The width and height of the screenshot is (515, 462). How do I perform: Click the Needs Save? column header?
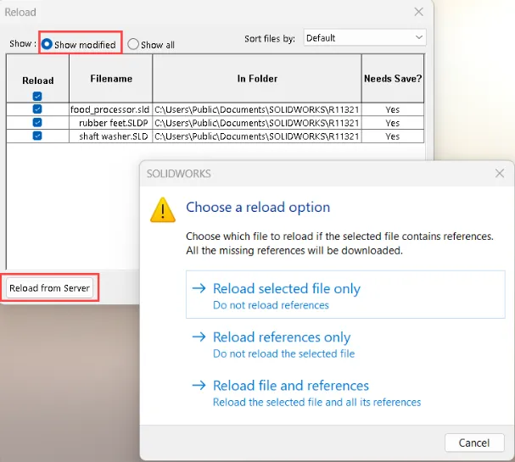393,79
